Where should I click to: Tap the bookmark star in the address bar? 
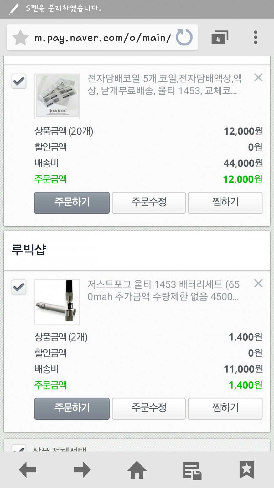click(x=20, y=38)
